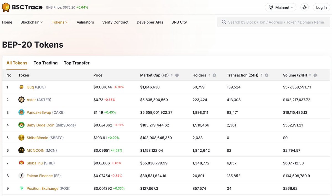Open the Home menu item
Image resolution: width=332 pixels, height=196 pixels.
[7, 22]
